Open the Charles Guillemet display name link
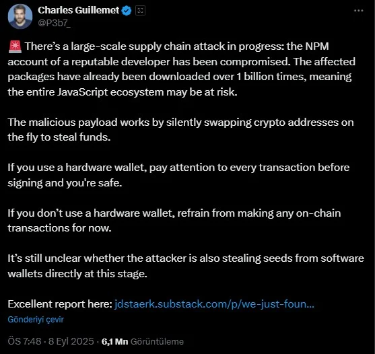 pyautogui.click(x=79, y=10)
